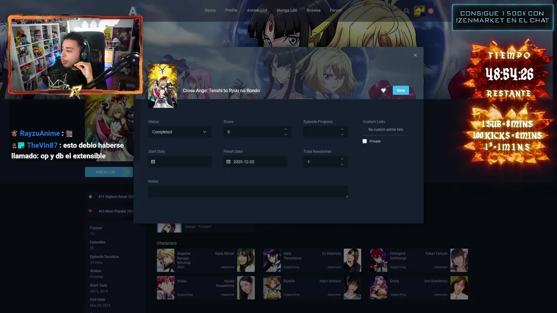
Task: Open the Start Date calendar icon
Action: [153, 162]
